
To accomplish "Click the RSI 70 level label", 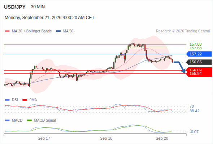I will coord(192,106).
